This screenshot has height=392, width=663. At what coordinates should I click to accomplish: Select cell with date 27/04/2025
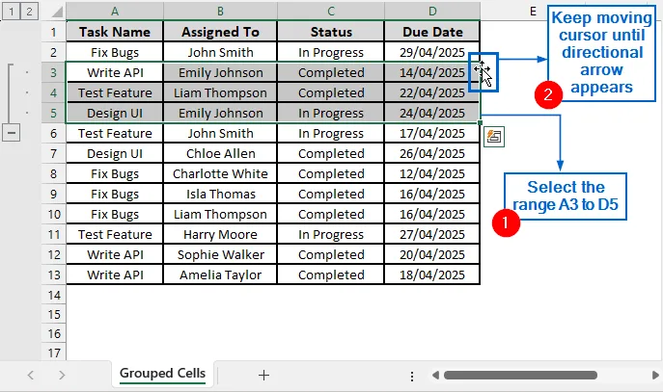pos(432,235)
